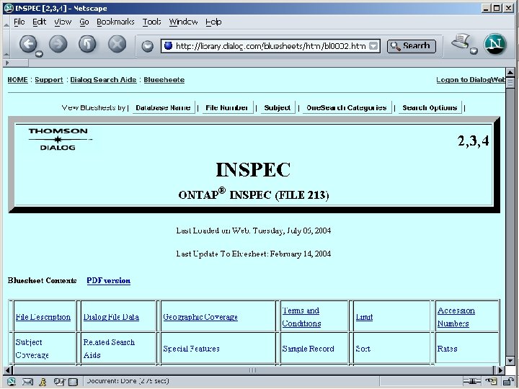View Bluesheets by Database Name

pyautogui.click(x=163, y=107)
